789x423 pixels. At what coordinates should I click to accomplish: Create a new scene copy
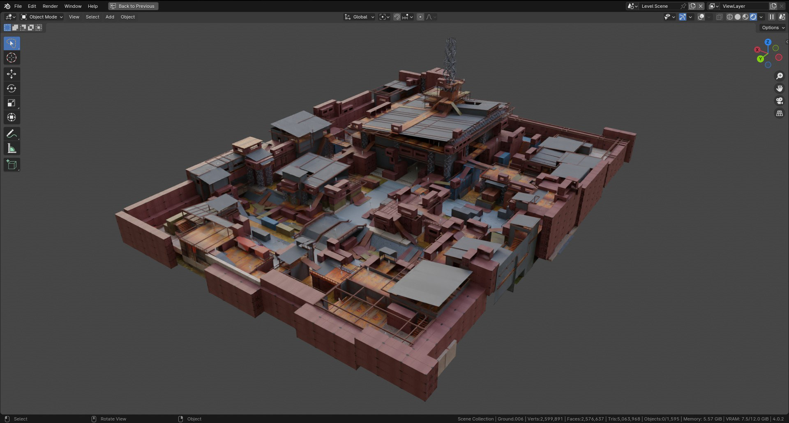(692, 6)
